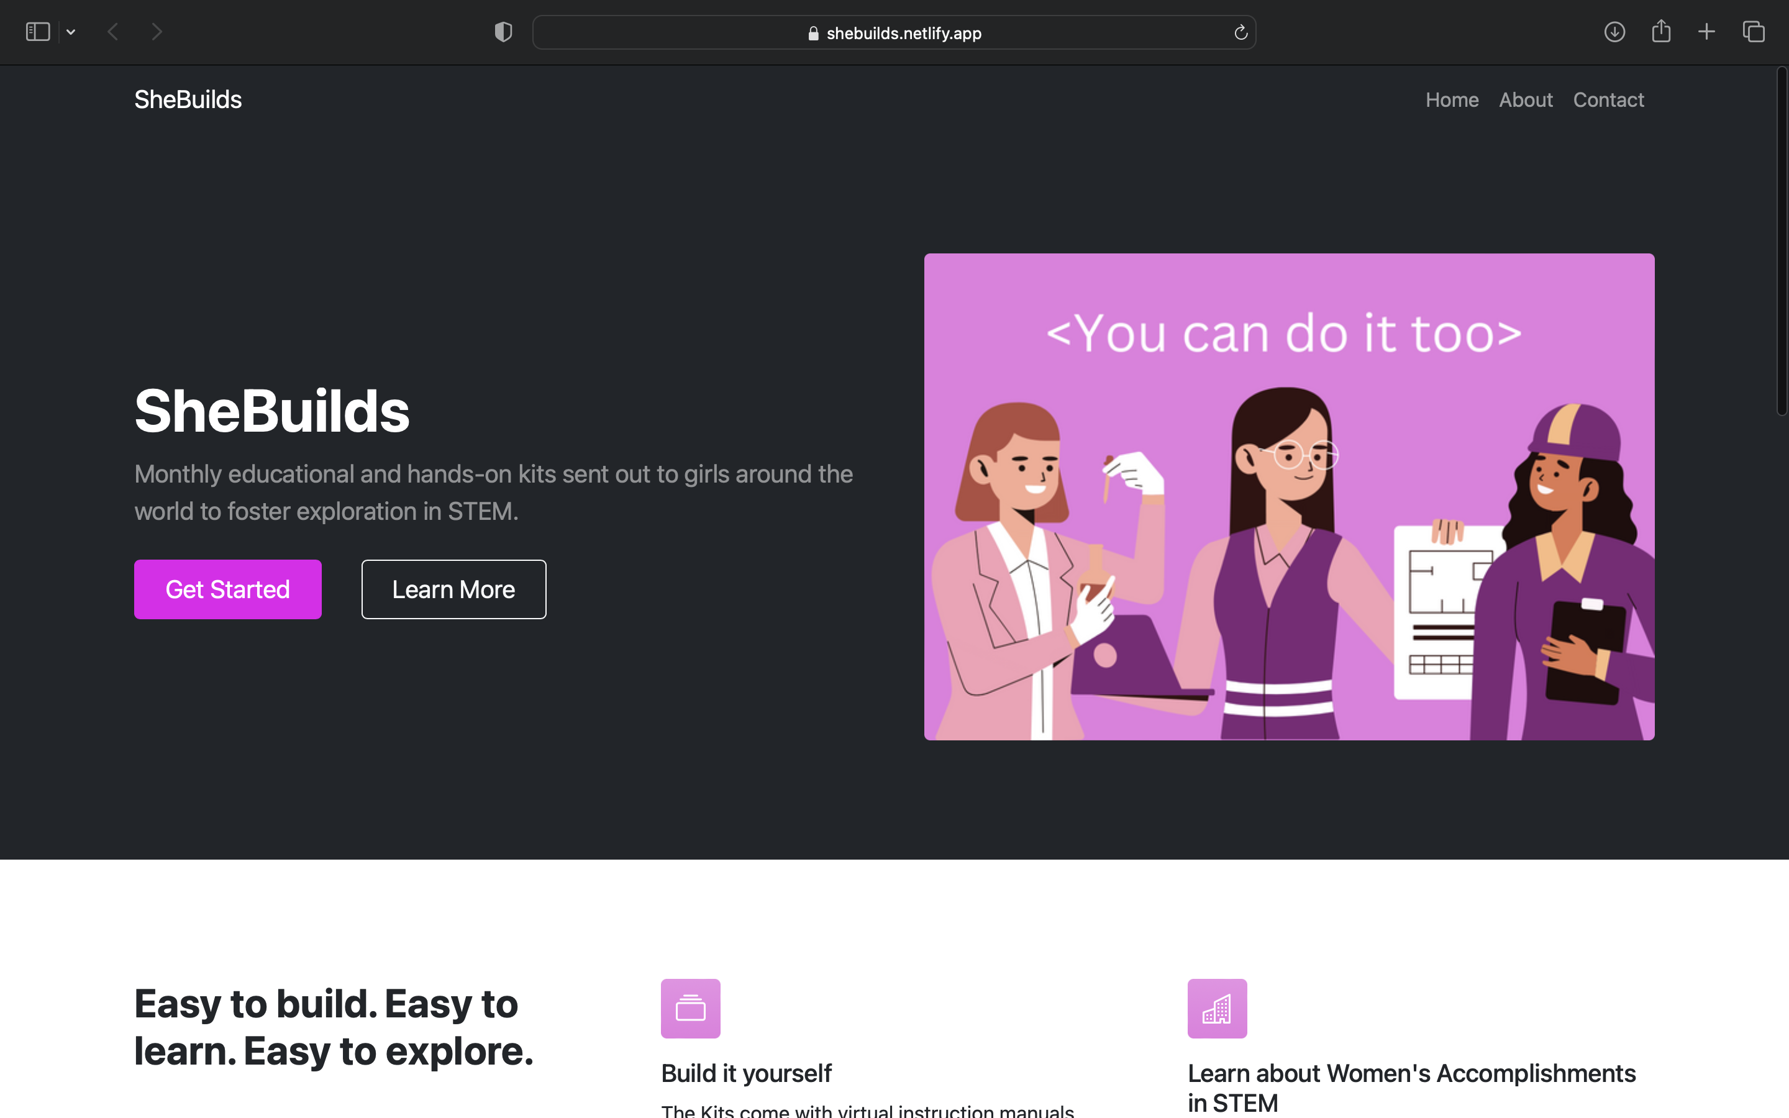Open the Contact navigation link
Image resolution: width=1789 pixels, height=1118 pixels.
point(1608,100)
